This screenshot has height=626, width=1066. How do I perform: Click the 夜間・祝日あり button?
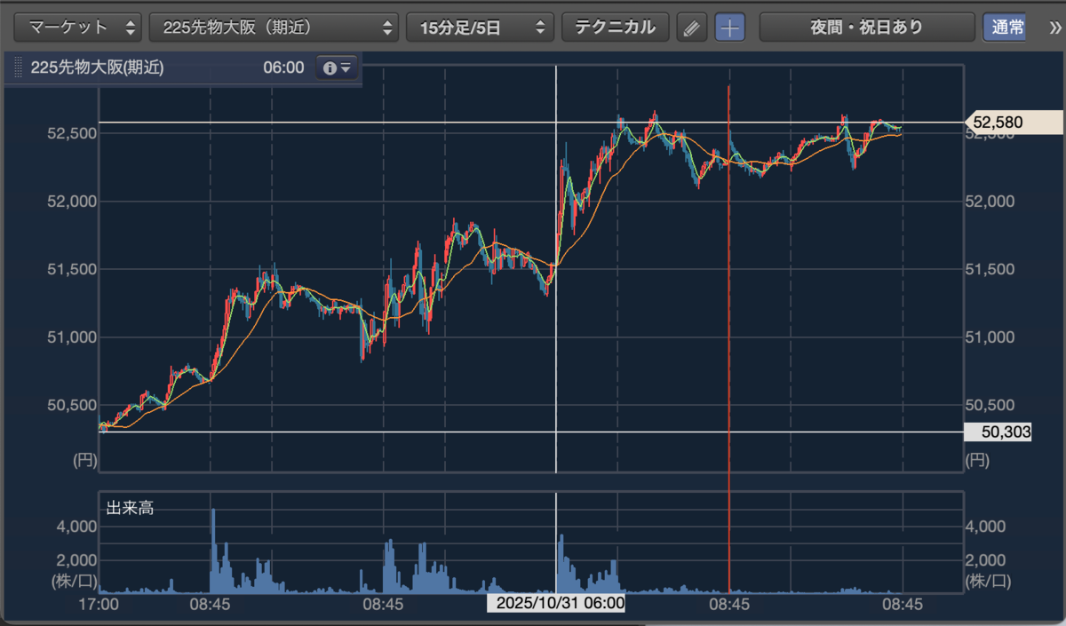coord(866,28)
